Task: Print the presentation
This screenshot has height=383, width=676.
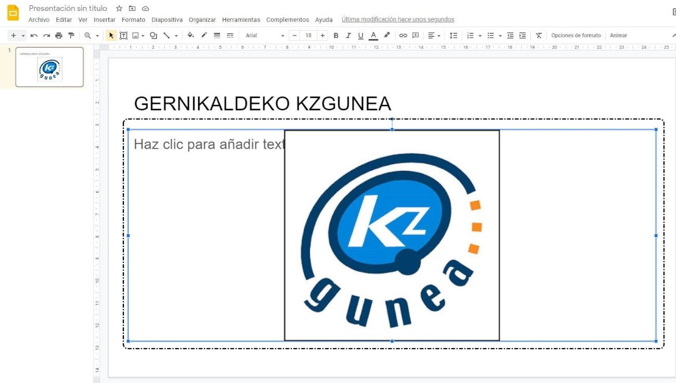Action: [x=59, y=35]
